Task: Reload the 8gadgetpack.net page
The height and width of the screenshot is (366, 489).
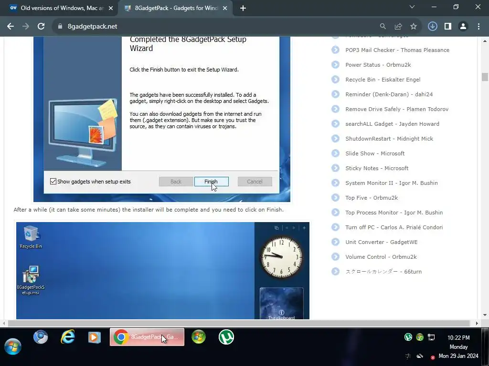Action: [x=41, y=27]
